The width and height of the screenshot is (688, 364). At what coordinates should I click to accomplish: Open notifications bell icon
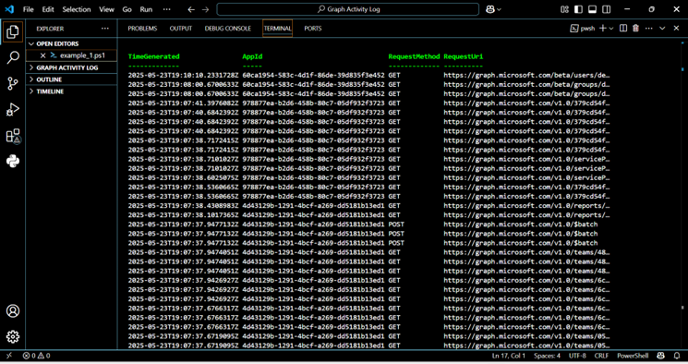pyautogui.click(x=677, y=356)
